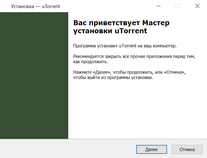Cancel setup with the «Отмена» button
207x158 pixels.
(x=187, y=149)
